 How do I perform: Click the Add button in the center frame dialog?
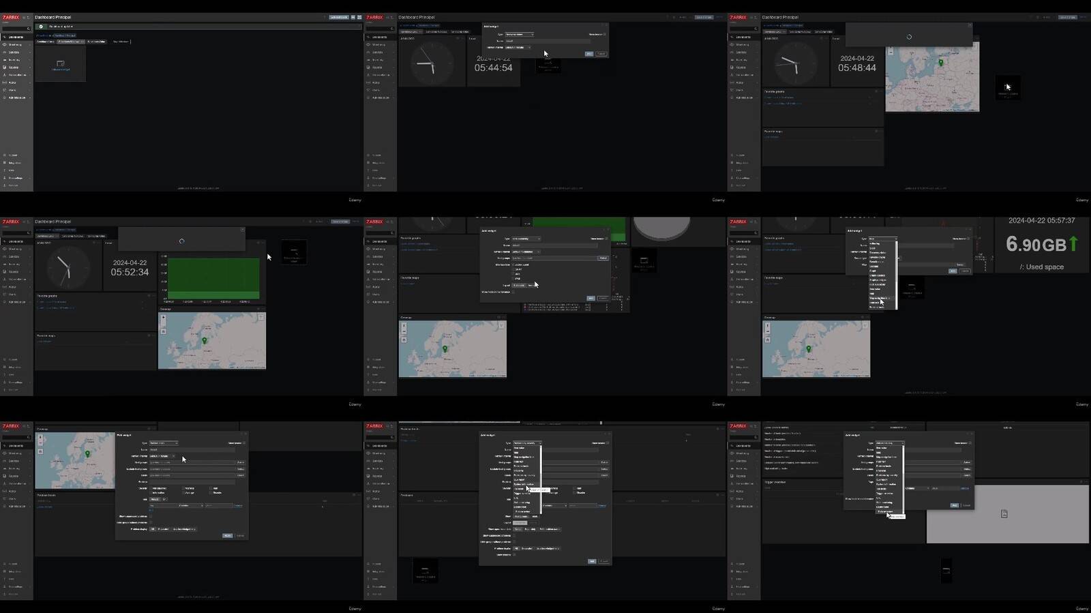(591, 298)
